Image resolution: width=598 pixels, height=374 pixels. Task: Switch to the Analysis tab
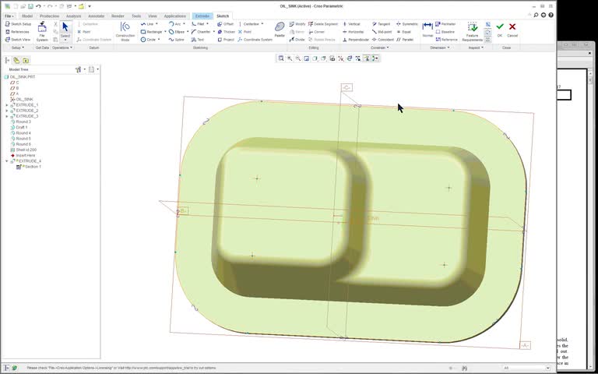pyautogui.click(x=74, y=16)
